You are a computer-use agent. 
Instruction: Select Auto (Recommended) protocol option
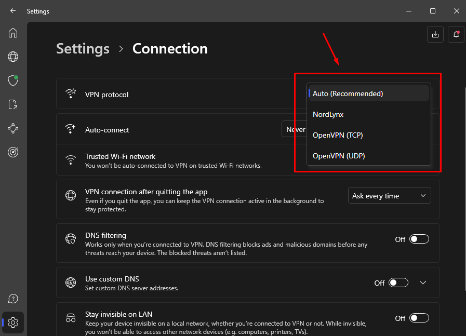[368, 93]
